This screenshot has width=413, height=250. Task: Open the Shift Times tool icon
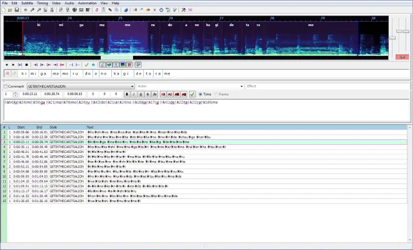pyautogui.click(x=135, y=10)
